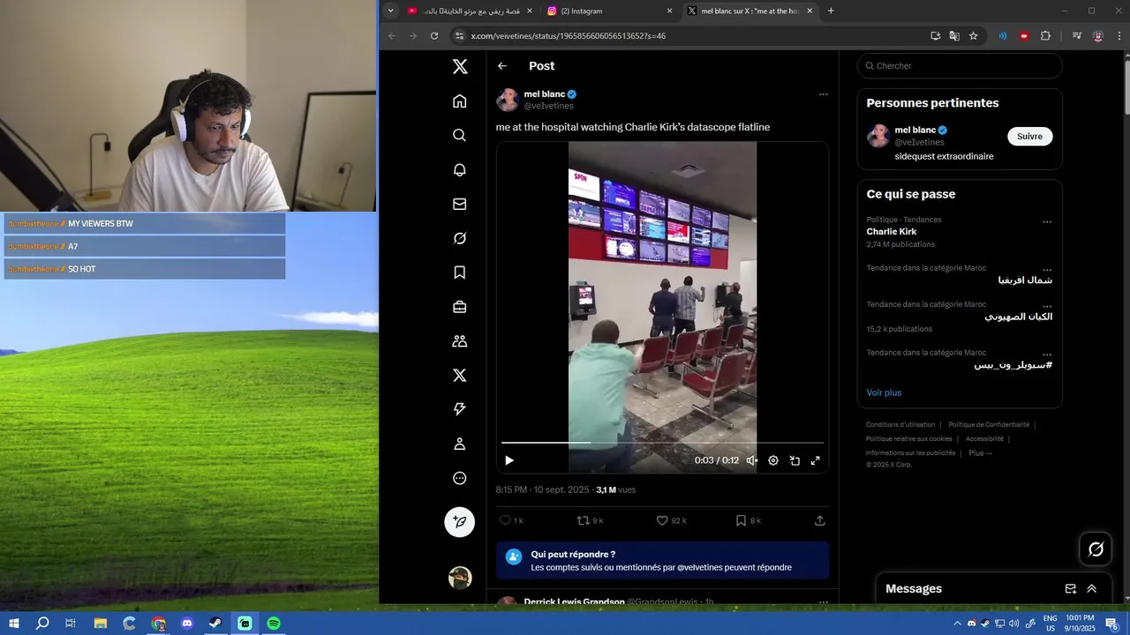Open the video settings gear
1130x635 pixels.
coord(773,460)
